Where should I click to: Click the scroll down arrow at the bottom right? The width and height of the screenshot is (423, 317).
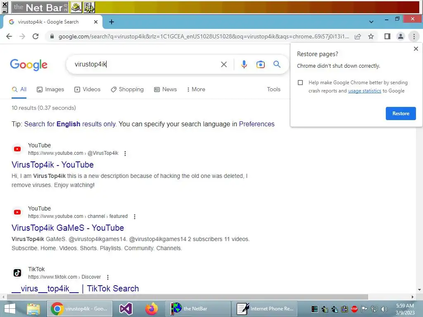pyautogui.click(x=420, y=290)
